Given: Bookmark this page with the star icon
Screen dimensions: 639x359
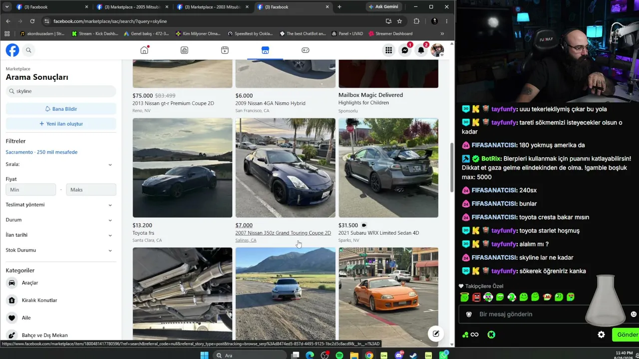Looking at the screenshot, I should (x=399, y=21).
